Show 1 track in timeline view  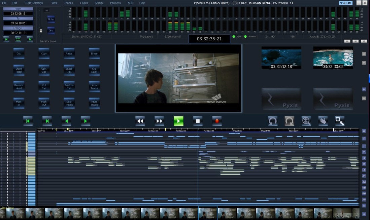(x=364, y=146)
